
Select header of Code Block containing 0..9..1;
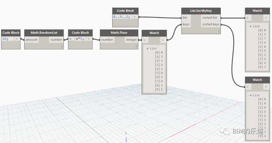tap(125, 11)
